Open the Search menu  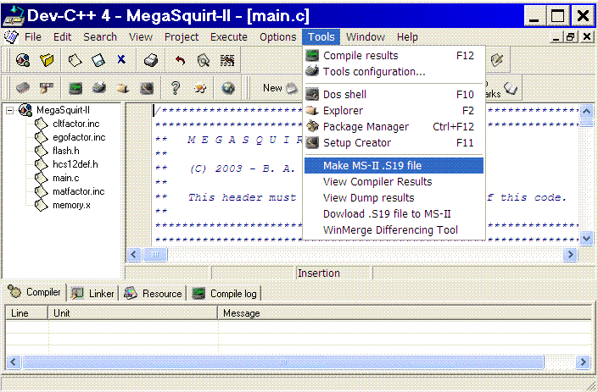pyautogui.click(x=100, y=37)
